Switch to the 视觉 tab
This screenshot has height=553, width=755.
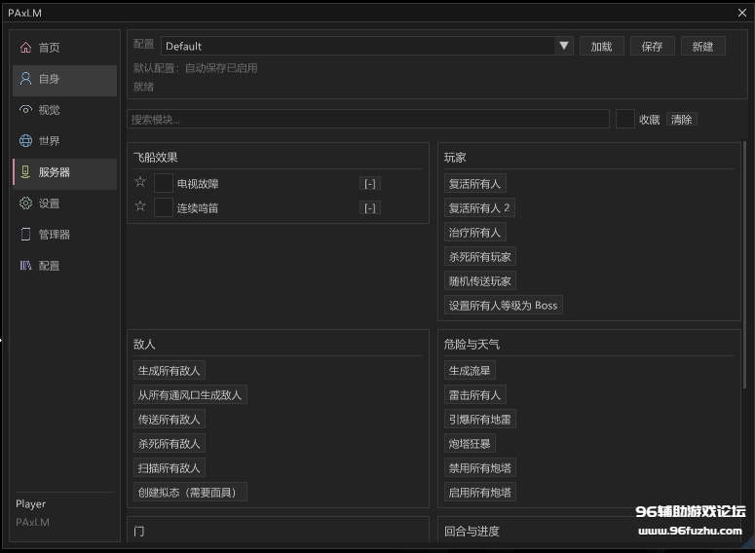(64, 110)
